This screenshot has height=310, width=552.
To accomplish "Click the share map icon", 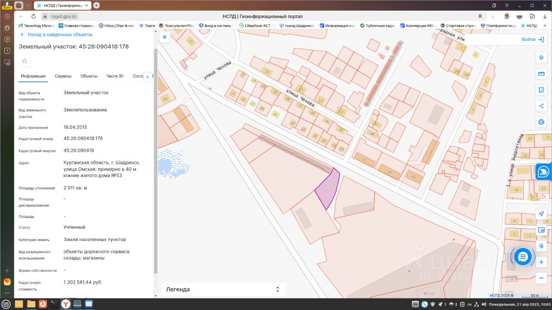I will pos(541,106).
